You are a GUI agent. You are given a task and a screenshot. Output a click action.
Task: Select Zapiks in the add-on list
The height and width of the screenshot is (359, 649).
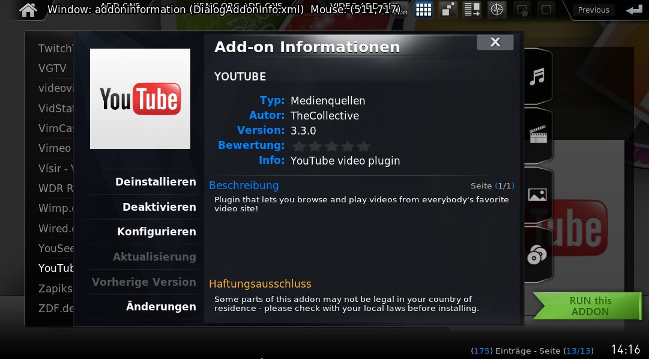(x=55, y=288)
